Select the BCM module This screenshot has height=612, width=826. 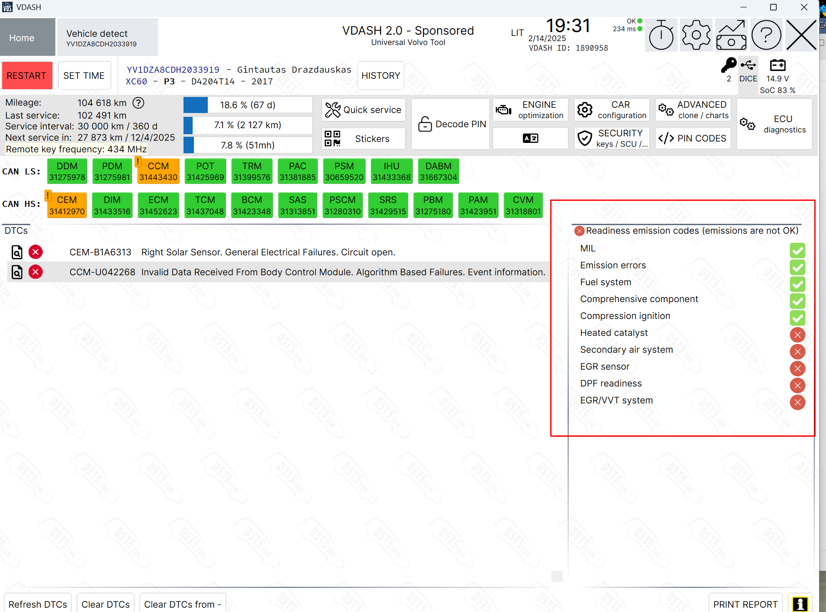click(x=252, y=205)
